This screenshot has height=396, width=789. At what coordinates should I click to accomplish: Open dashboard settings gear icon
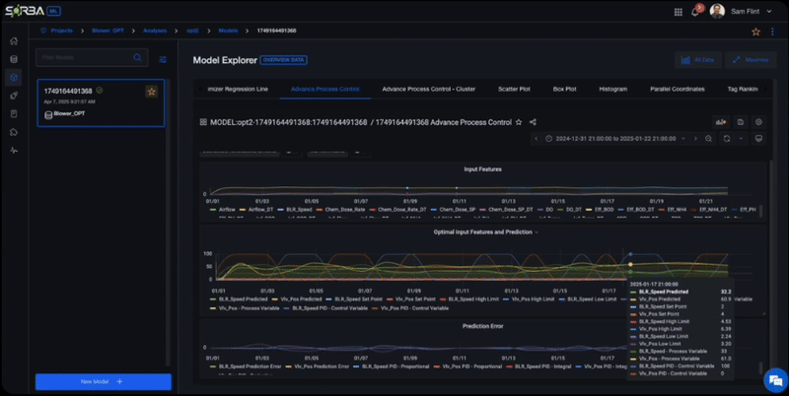coord(758,122)
